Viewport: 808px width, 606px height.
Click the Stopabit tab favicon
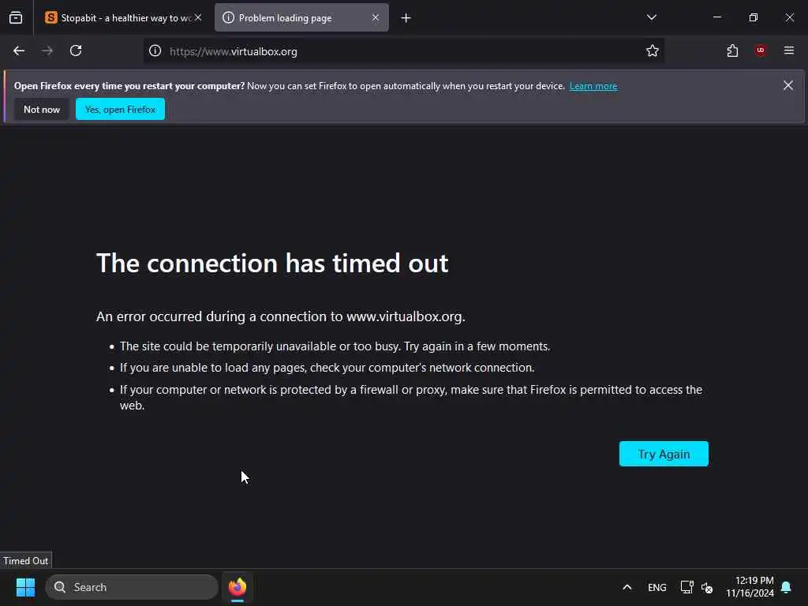pyautogui.click(x=51, y=17)
